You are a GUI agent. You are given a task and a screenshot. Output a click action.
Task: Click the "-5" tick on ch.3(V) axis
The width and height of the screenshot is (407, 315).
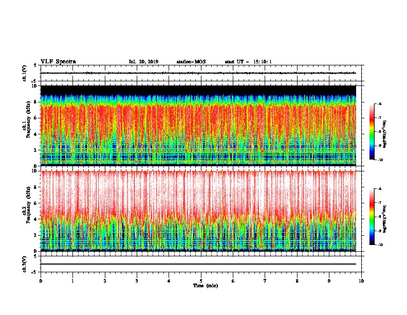tap(34, 272)
